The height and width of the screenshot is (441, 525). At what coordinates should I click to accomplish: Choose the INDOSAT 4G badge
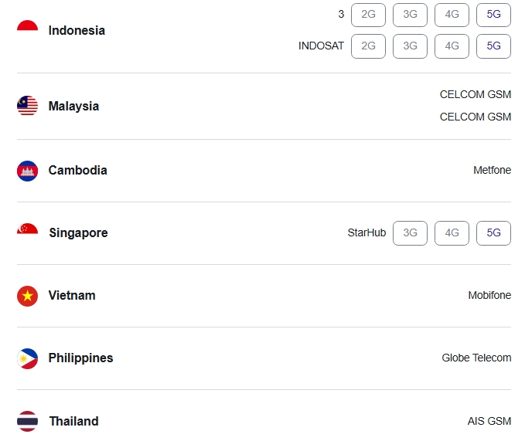452,46
